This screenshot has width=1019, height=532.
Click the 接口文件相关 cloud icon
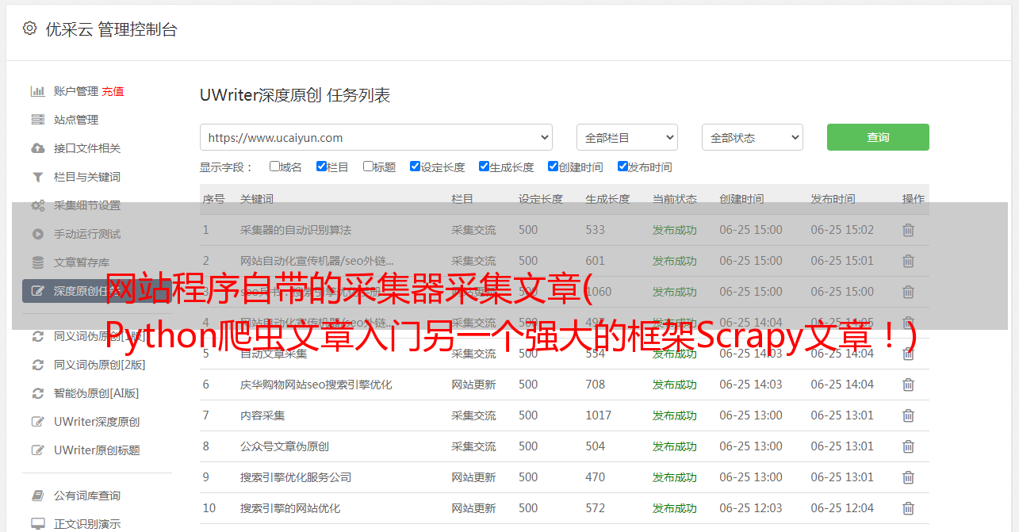click(x=37, y=148)
